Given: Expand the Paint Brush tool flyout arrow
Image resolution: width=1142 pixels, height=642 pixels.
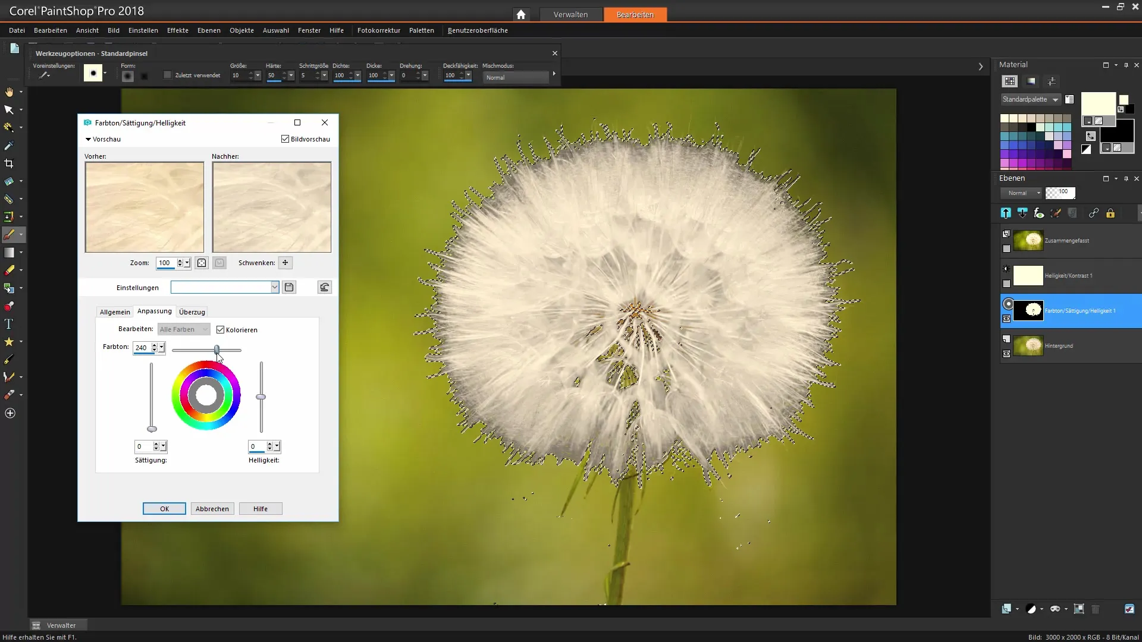Looking at the screenshot, I should point(21,235).
